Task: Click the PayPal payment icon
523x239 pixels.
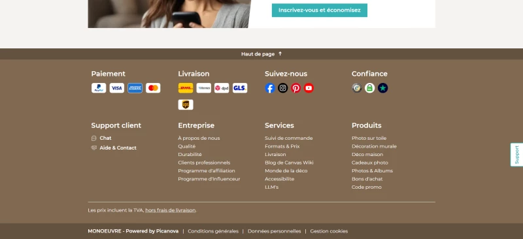Action: coord(99,88)
